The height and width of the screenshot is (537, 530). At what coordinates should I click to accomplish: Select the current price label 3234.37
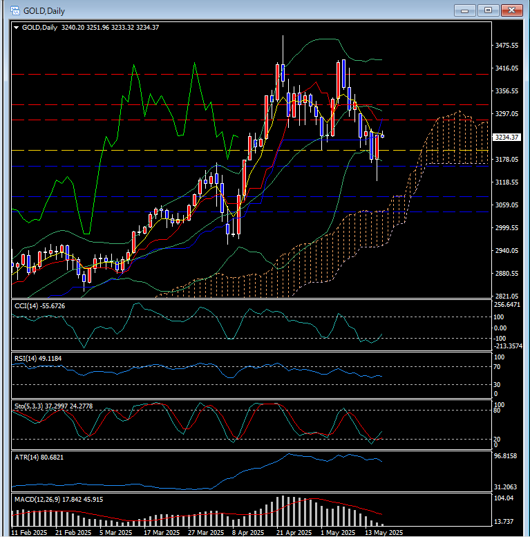tap(507, 138)
